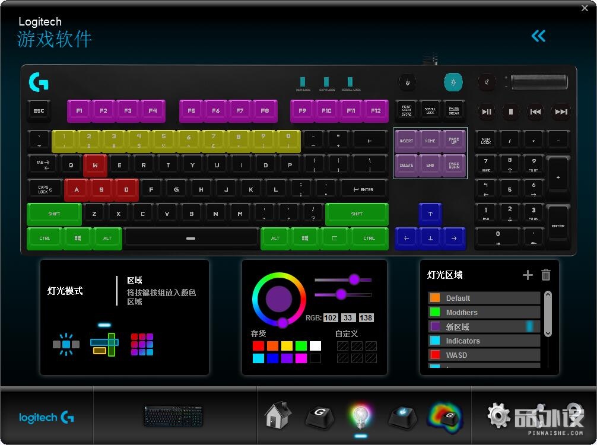
Task: Delete the selected lighting zone
Action: (x=546, y=275)
